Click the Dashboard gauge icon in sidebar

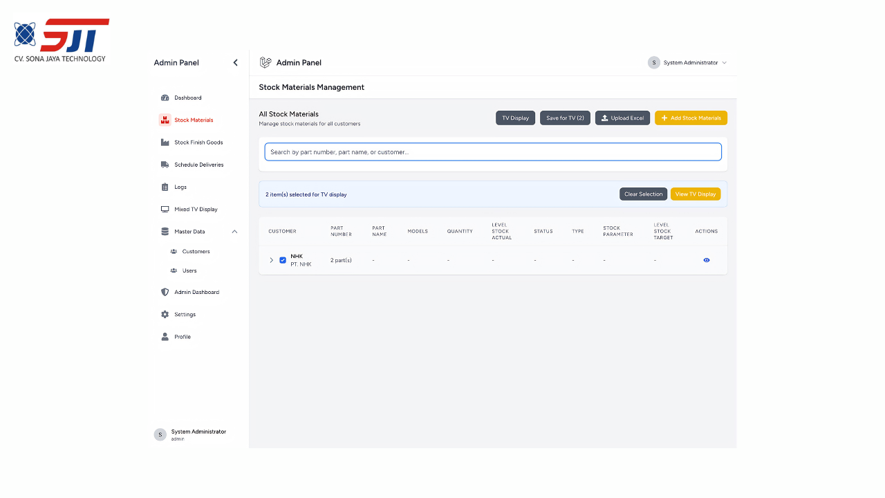(x=165, y=98)
